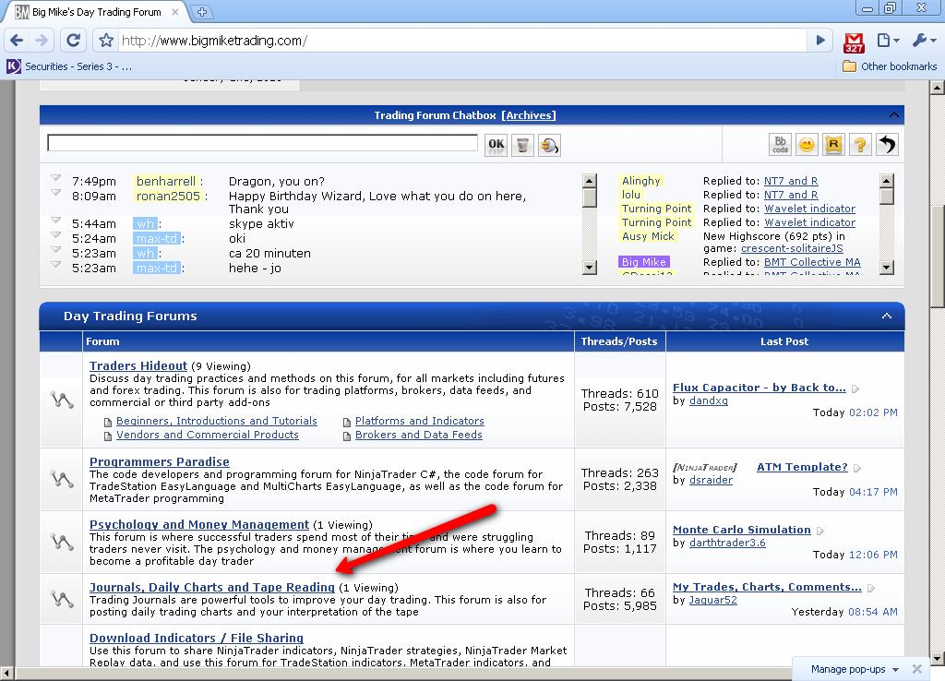
Task: Open the crescent-solitaireJS game link
Action: click(792, 248)
